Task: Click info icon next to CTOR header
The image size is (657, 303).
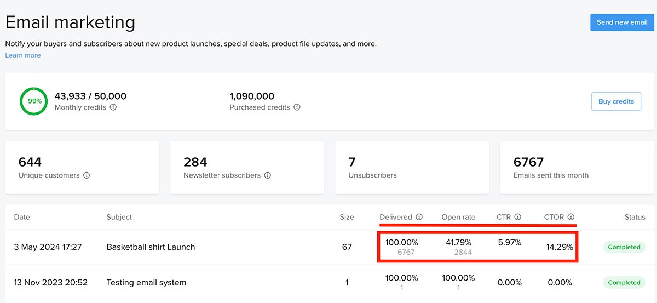Action: (x=571, y=217)
